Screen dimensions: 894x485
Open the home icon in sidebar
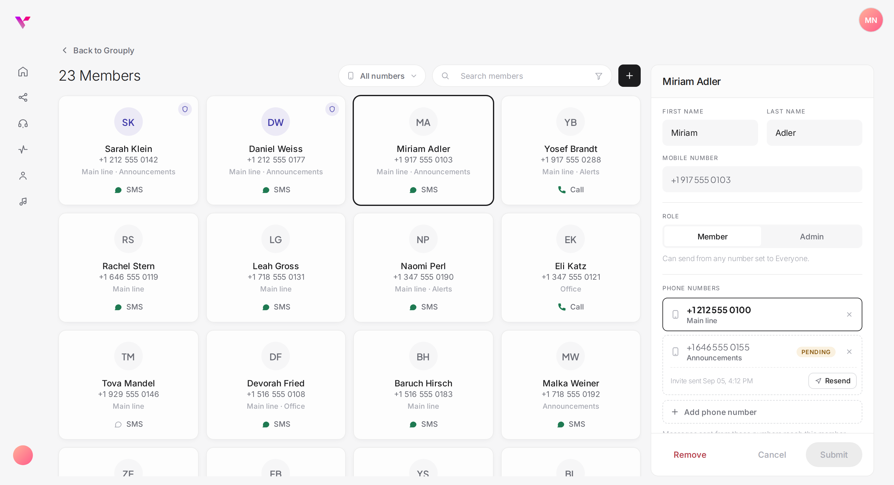coord(23,72)
